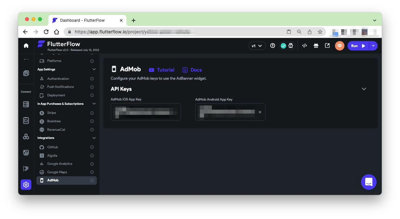Bookmark this page star icon
400x219 pixels.
click(320, 32)
